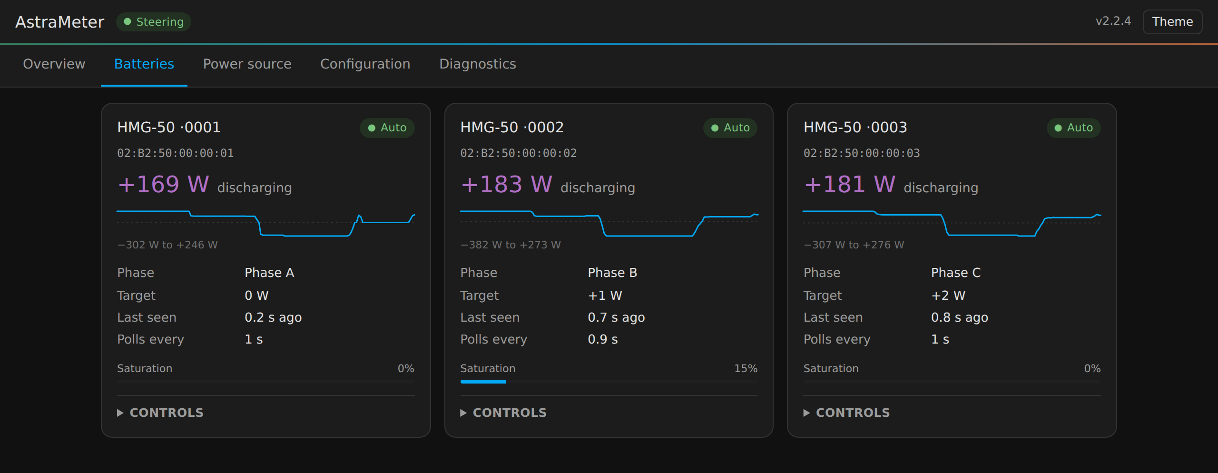The height and width of the screenshot is (473, 1218).
Task: Click the +169 W power reading
Action: tap(163, 185)
